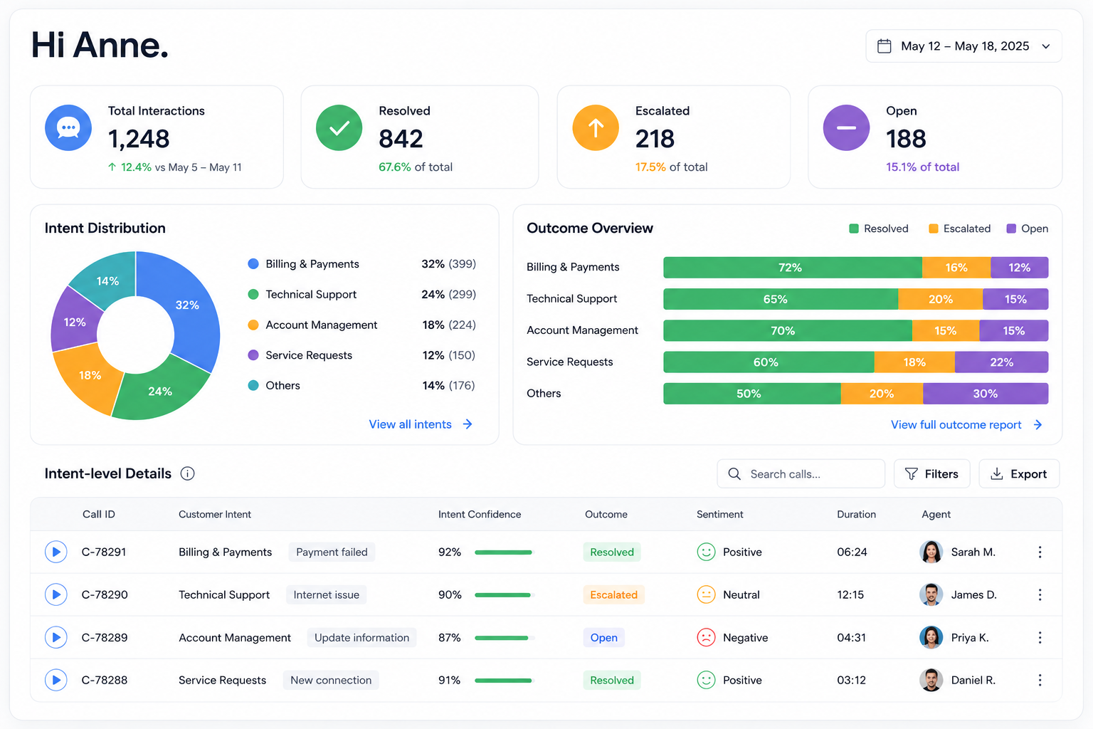Sort by Duration column header
Viewport: 1093px width, 729px height.
[857, 515]
